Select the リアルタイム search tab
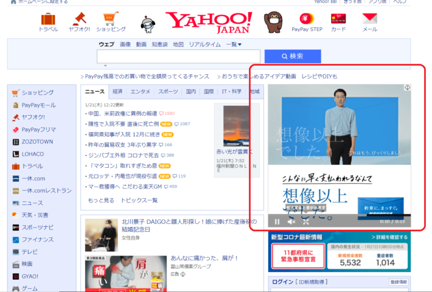 [x=204, y=44]
